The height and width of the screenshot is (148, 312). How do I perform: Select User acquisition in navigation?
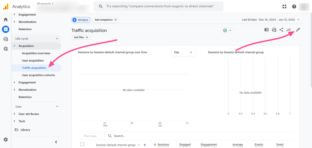tap(33, 60)
